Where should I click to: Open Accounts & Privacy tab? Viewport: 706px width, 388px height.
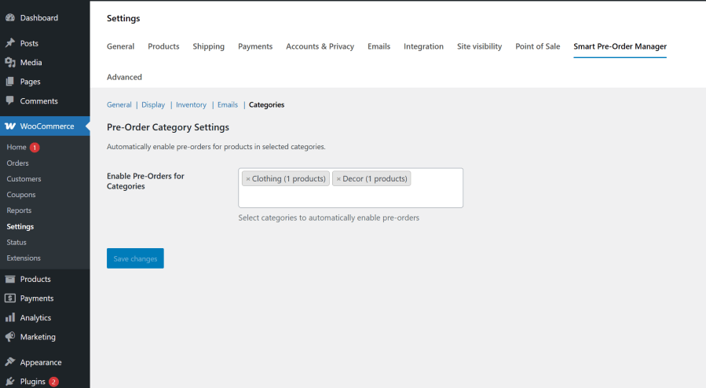(320, 46)
